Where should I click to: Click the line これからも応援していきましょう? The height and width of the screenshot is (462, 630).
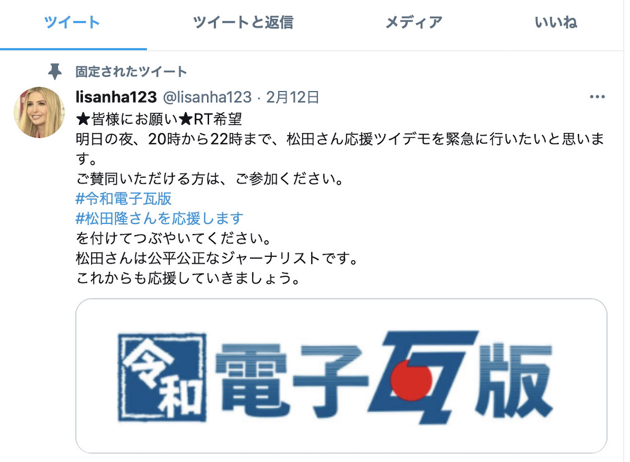pyautogui.click(x=188, y=278)
